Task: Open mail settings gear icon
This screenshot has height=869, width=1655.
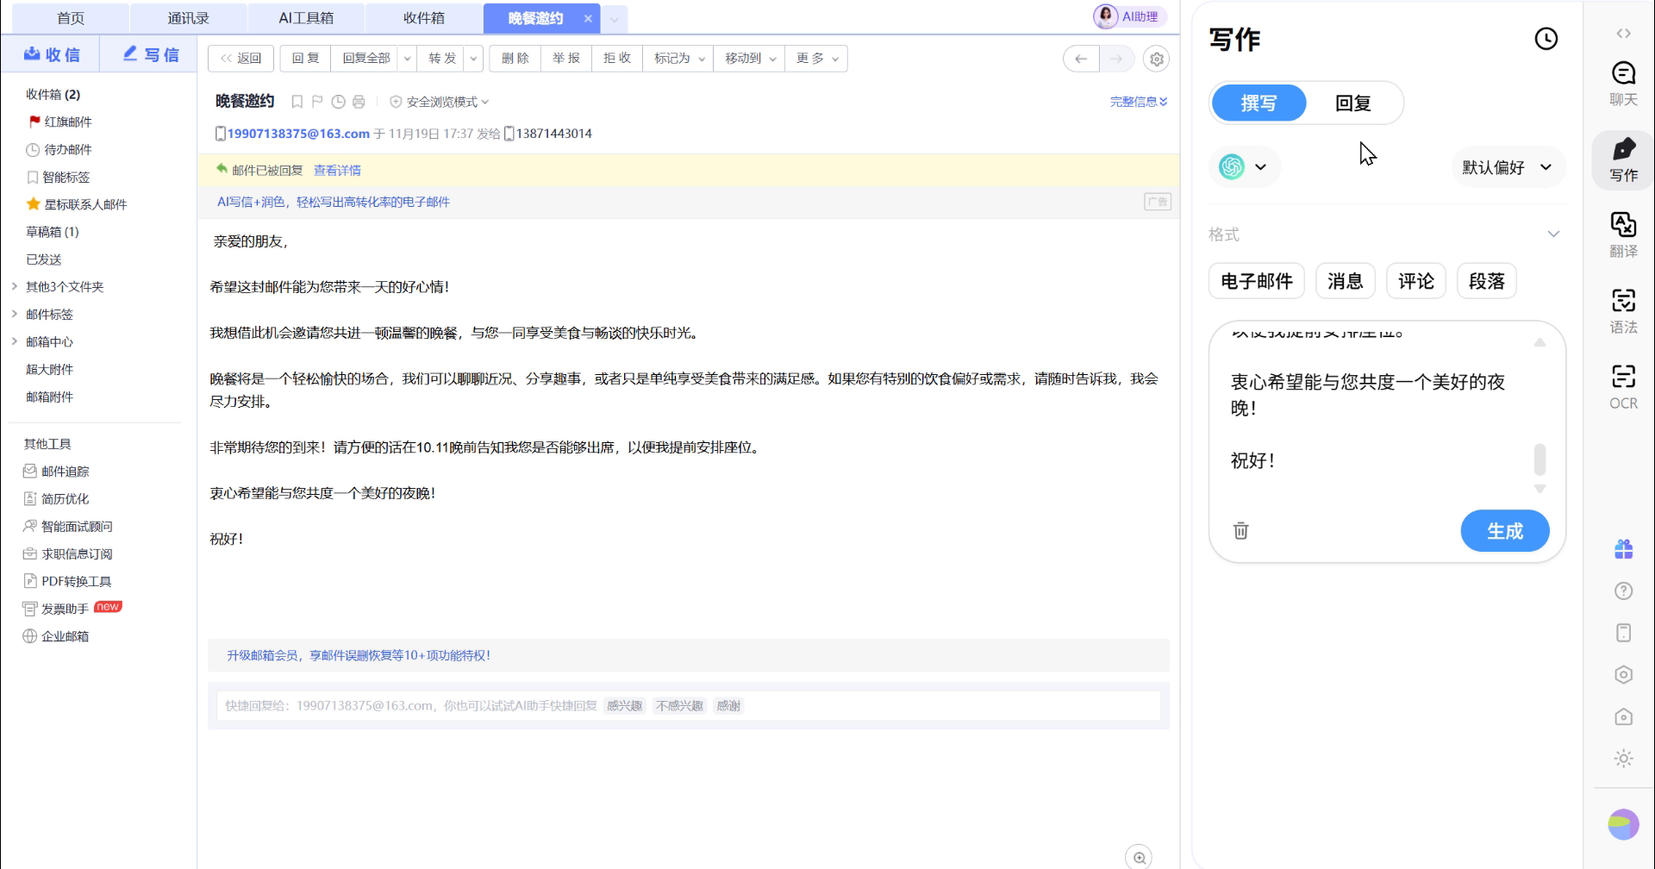Action: tap(1156, 59)
